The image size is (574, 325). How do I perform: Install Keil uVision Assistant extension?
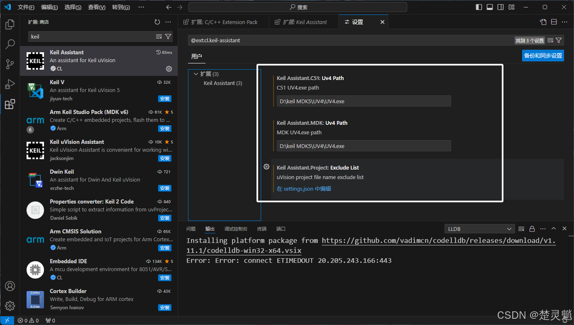pos(165,158)
